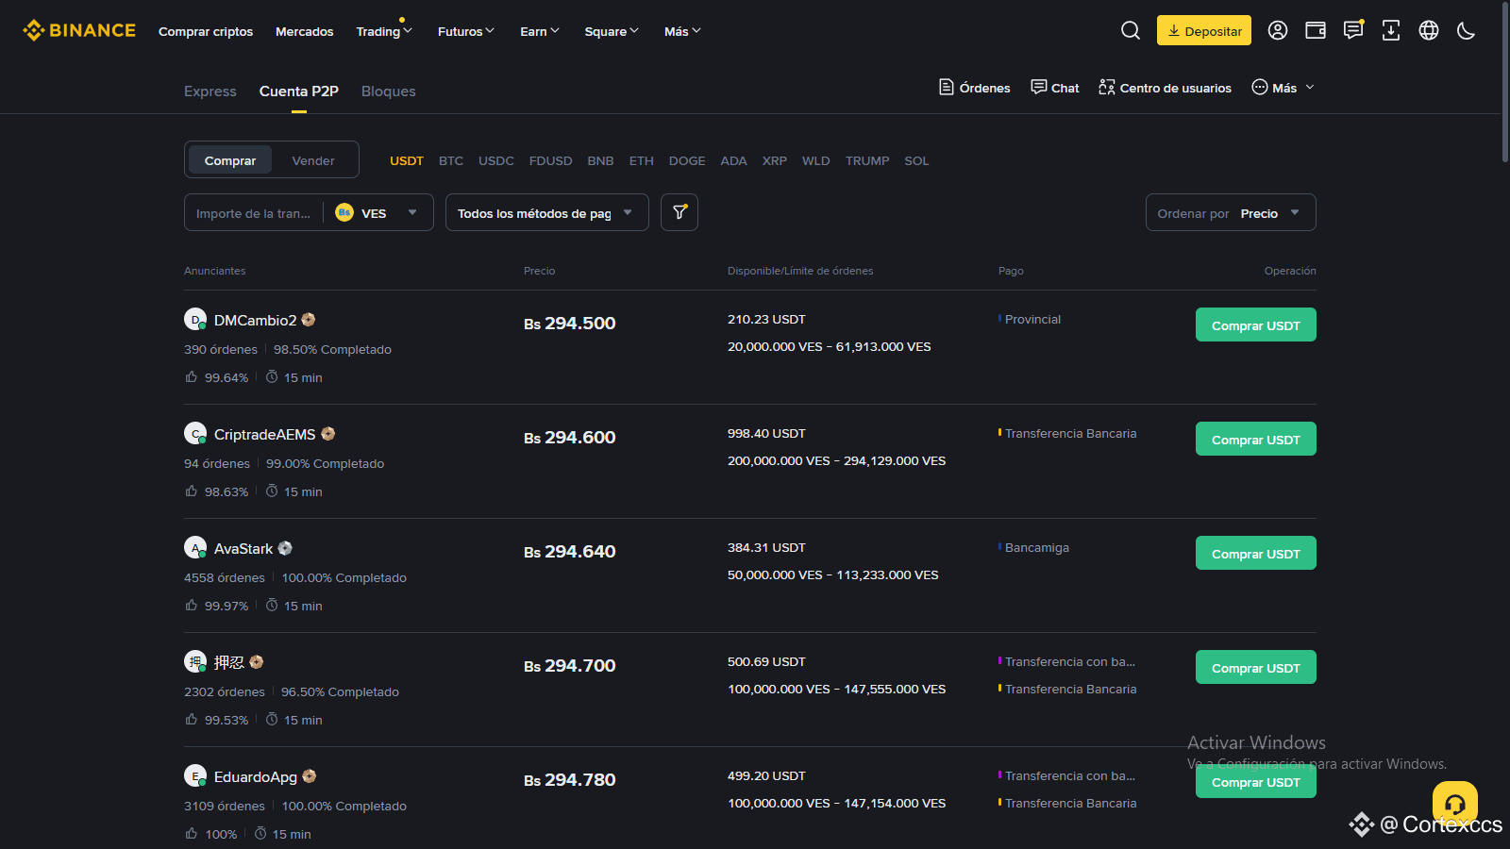Open payment methods dropdown
Screen dimensions: 1510x849
(x=547, y=212)
